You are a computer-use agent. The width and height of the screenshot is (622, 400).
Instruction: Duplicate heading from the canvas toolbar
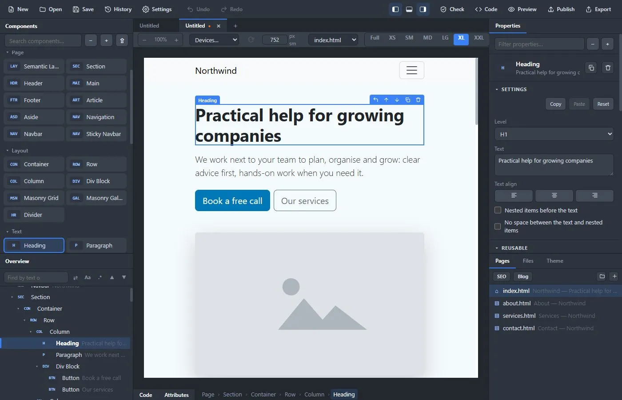[408, 100]
